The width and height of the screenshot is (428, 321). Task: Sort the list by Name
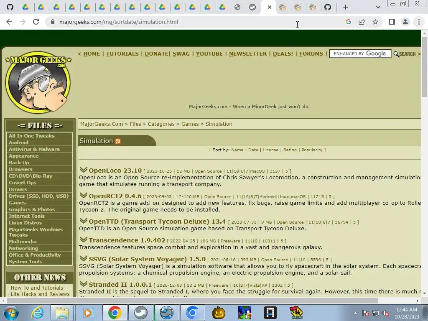[237, 150]
